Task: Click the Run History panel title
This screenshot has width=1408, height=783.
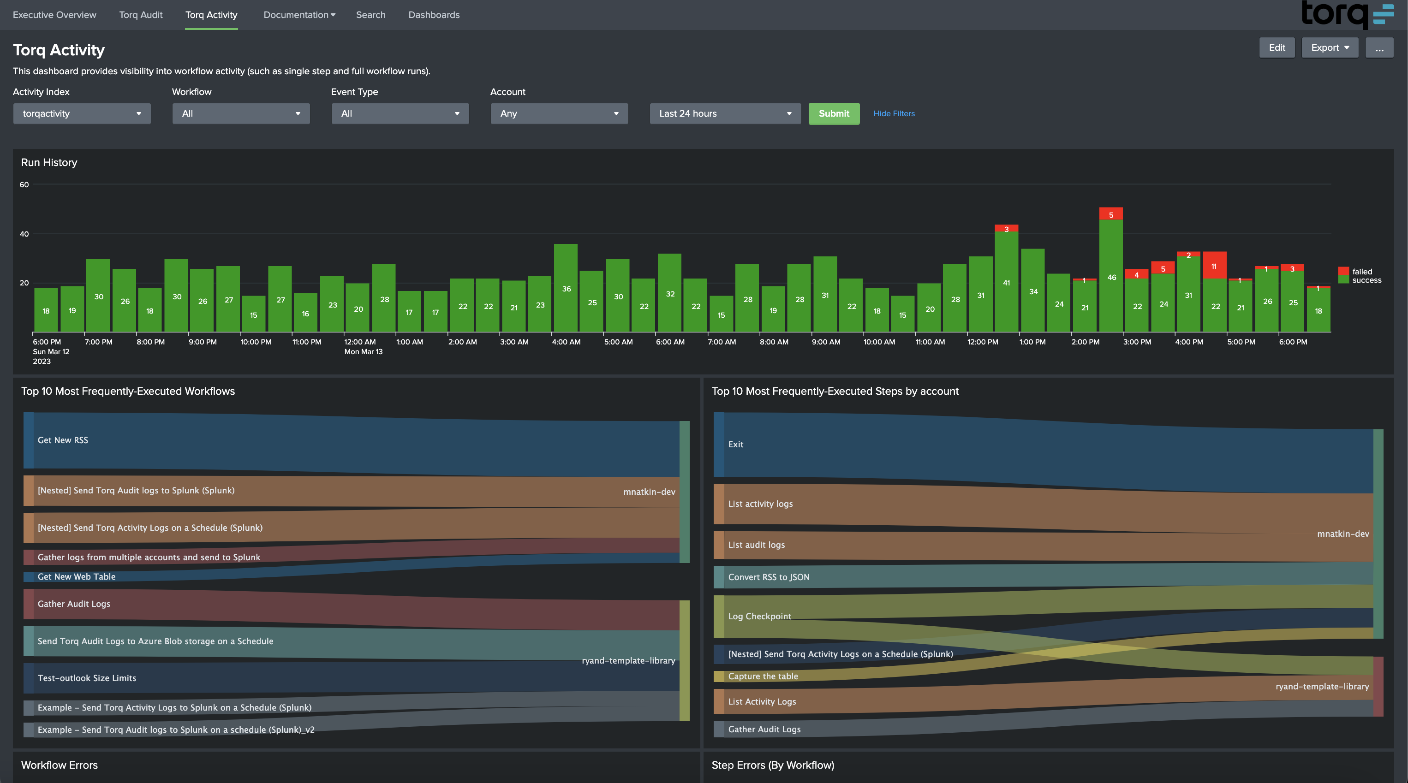Action: click(49, 162)
